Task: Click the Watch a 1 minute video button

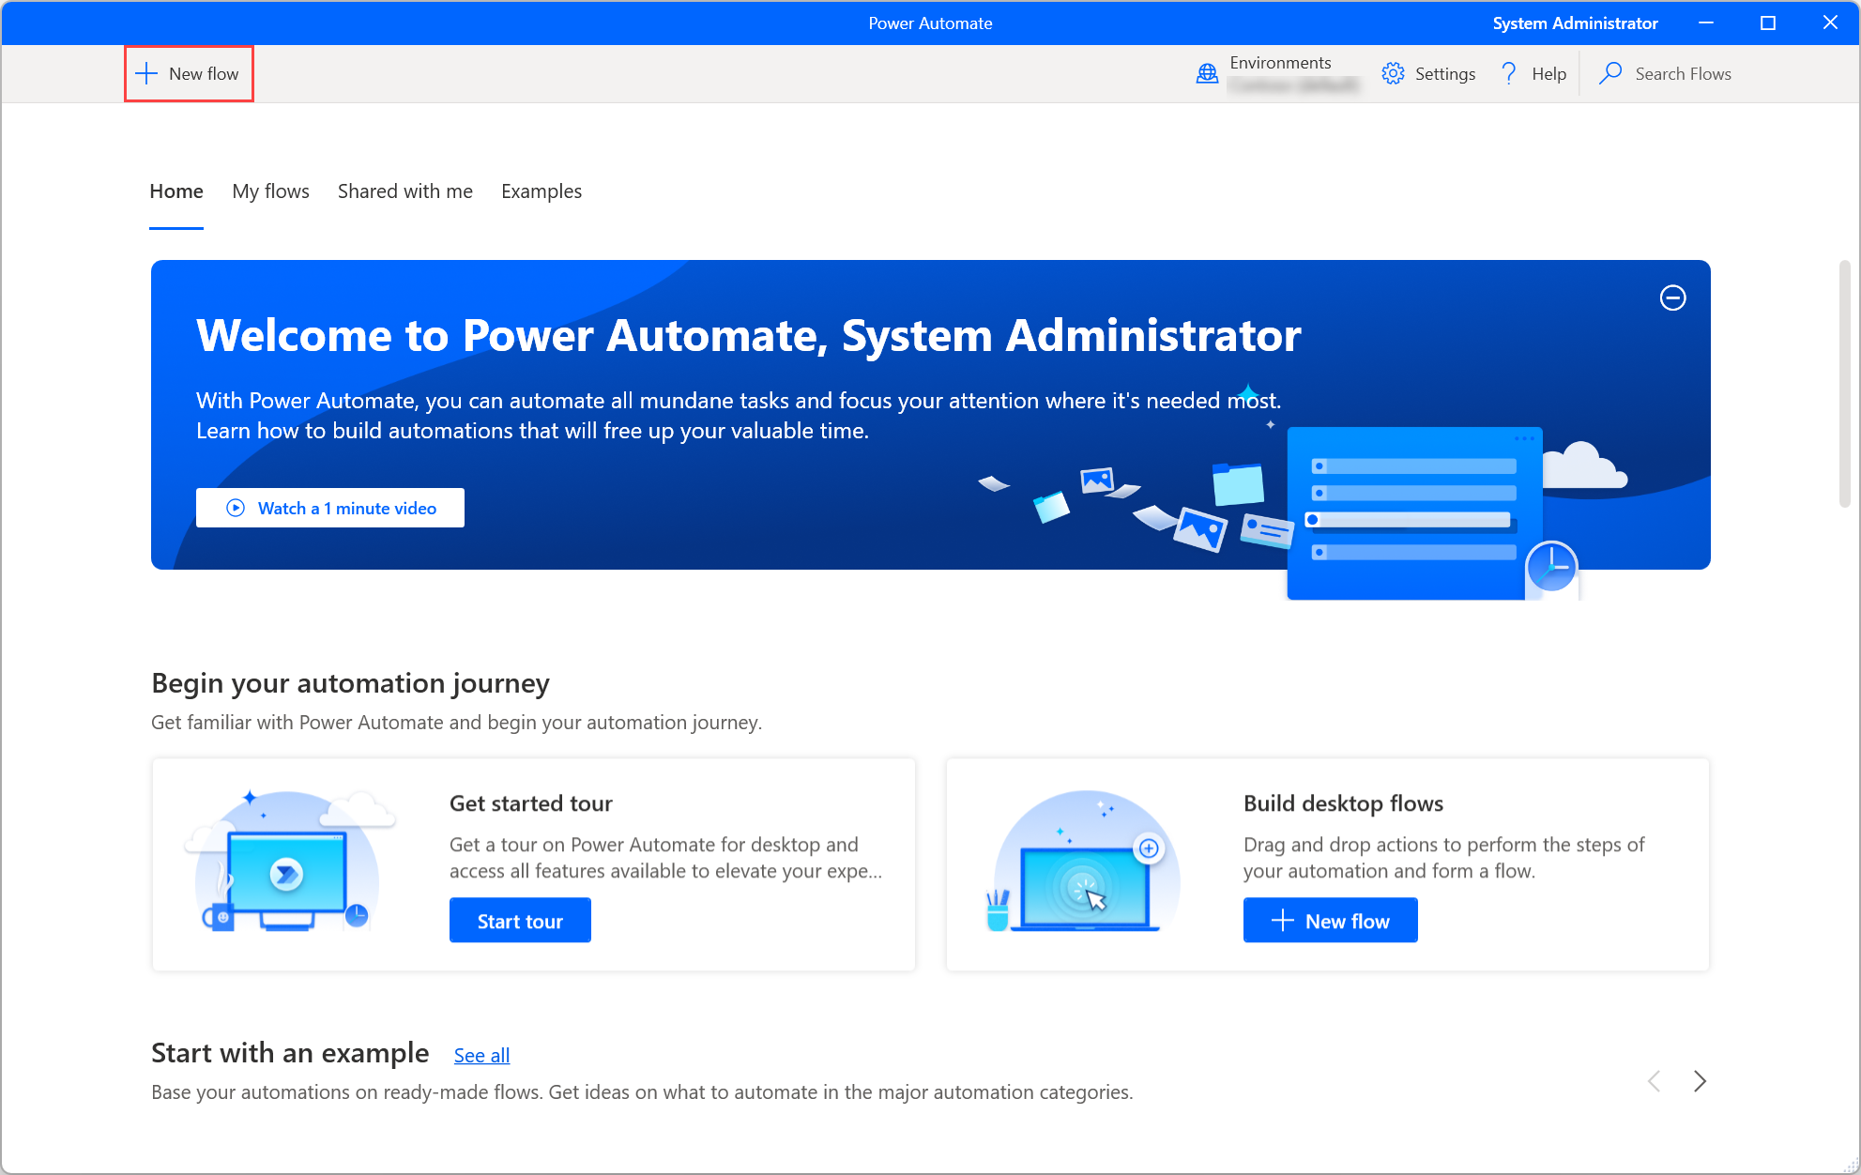Action: (x=331, y=508)
